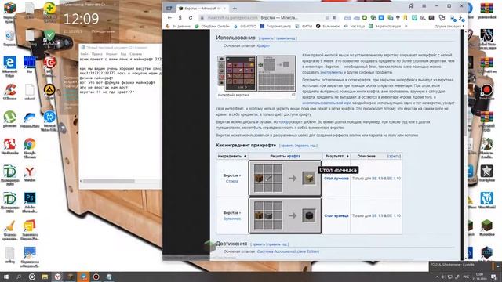The height and width of the screenshot is (282, 502).
Task: Open taskbar search magnifier
Action: (19, 277)
